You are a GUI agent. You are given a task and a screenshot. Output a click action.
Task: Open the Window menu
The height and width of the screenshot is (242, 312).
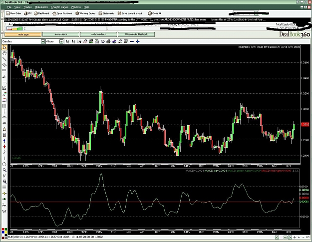click(x=76, y=7)
